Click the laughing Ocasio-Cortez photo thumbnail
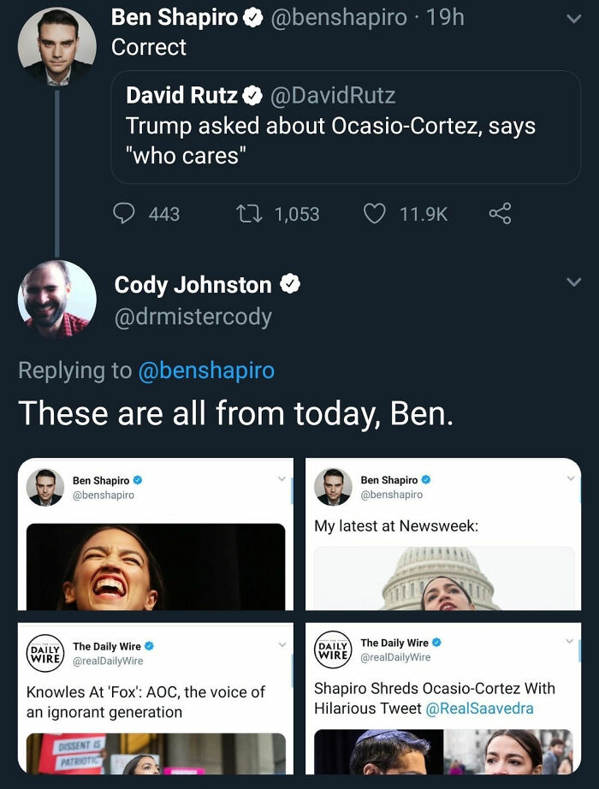599x789 pixels. click(x=156, y=565)
